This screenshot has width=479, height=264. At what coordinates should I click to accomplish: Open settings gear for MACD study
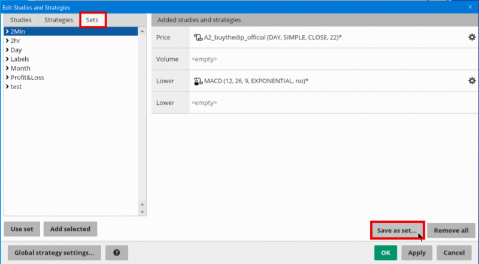coord(471,81)
